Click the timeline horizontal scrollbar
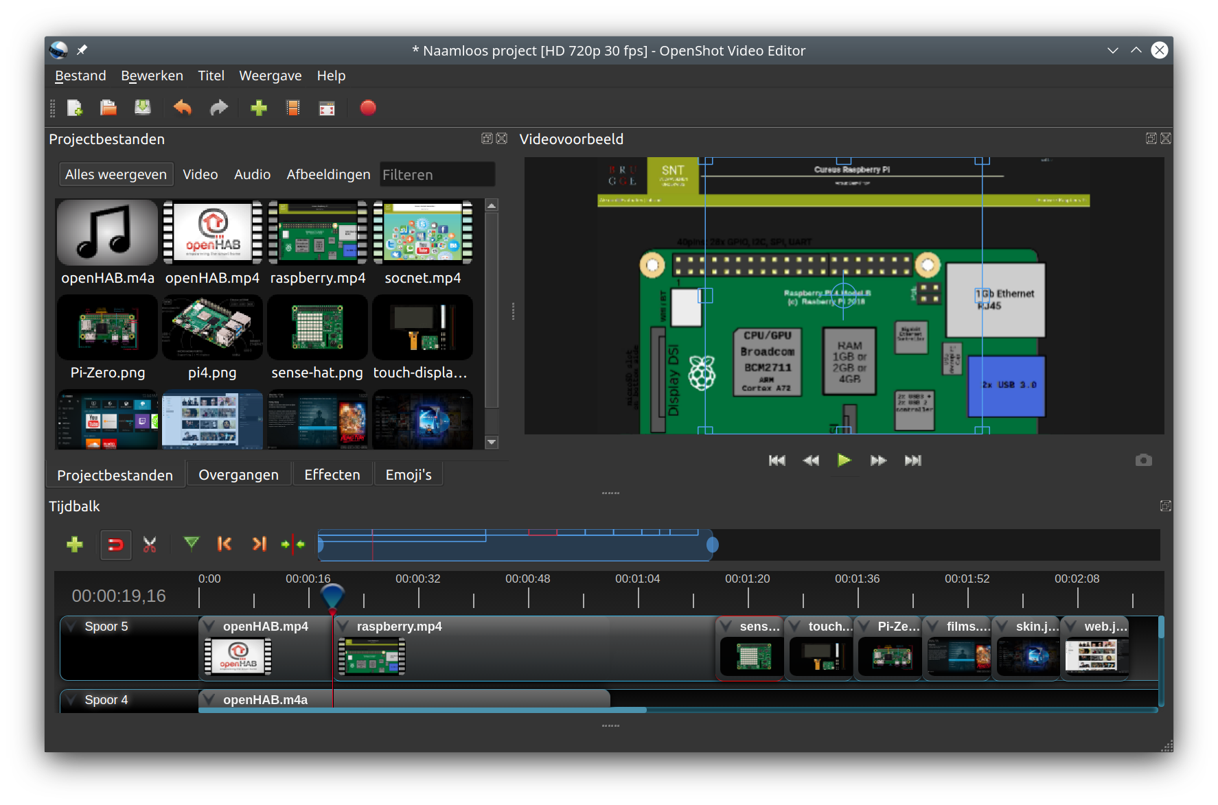This screenshot has height=805, width=1218. click(x=422, y=710)
